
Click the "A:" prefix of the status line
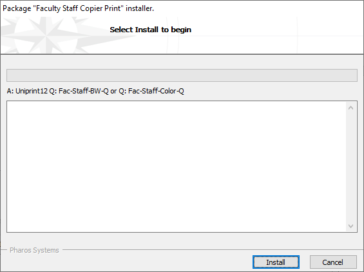(x=10, y=91)
